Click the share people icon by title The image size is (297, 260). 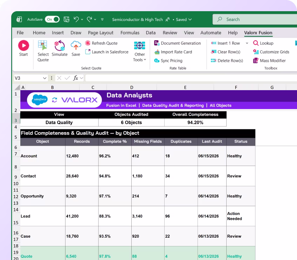(168, 20)
